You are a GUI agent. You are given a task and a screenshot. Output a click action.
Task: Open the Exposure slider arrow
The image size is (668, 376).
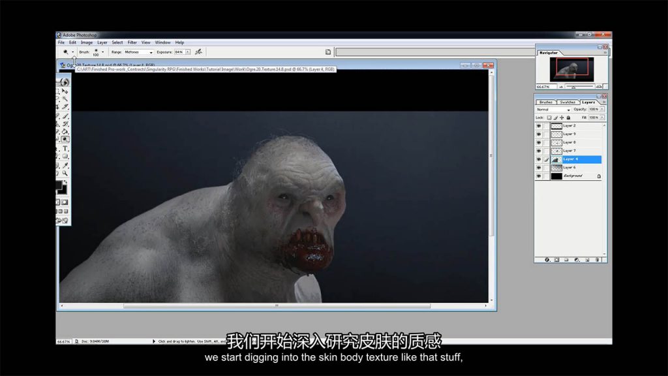(187, 52)
